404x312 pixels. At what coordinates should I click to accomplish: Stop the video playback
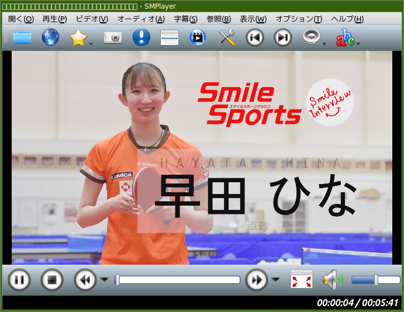(52, 279)
